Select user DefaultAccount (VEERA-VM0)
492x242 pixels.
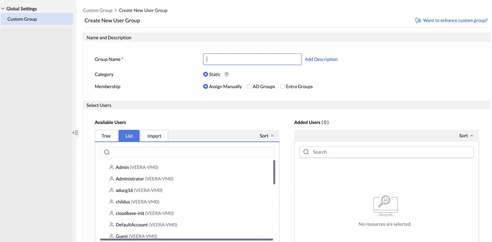pos(146,225)
